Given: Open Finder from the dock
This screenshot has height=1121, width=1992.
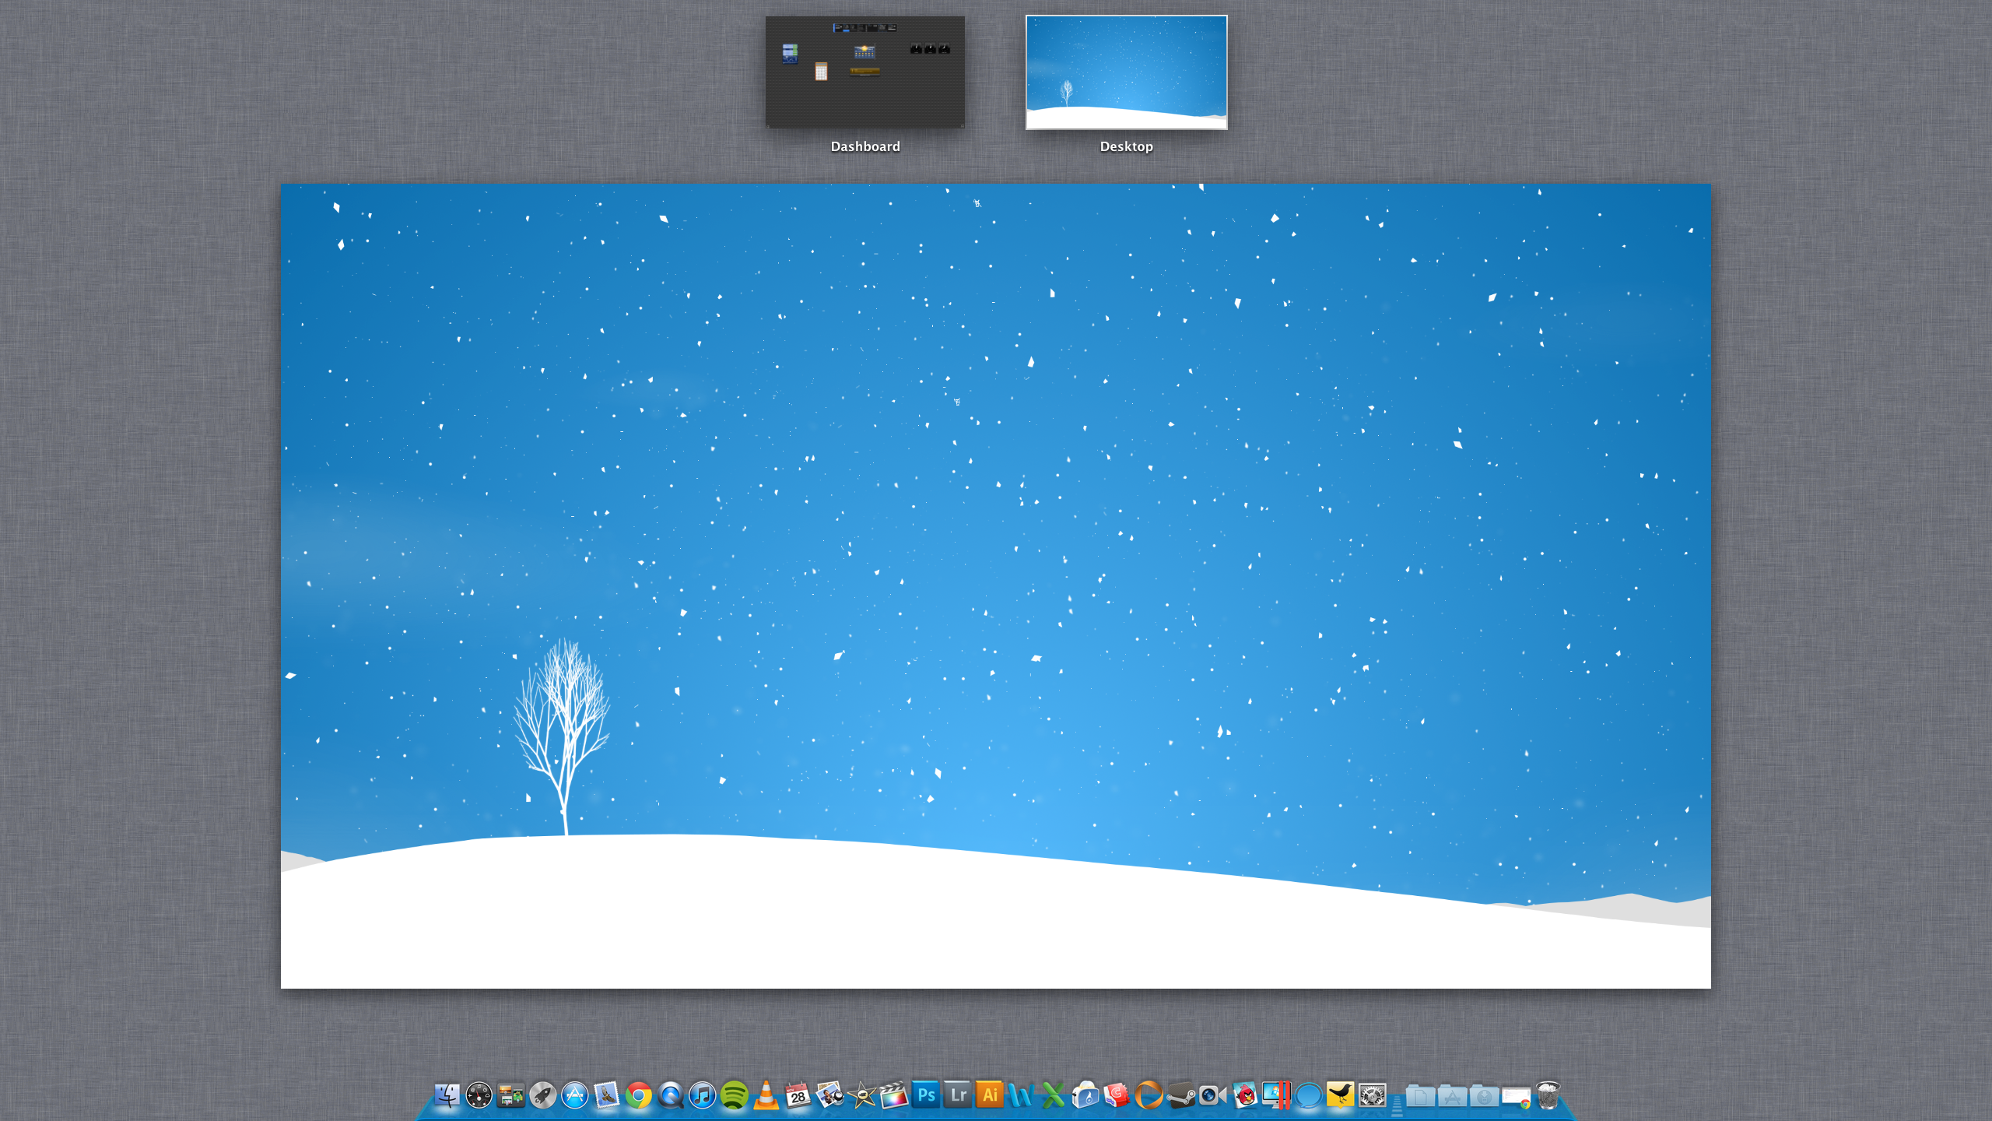Looking at the screenshot, I should pos(447,1095).
